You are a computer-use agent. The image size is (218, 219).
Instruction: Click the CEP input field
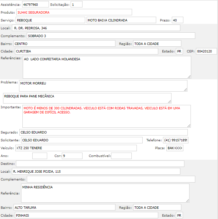pyautogui.click(x=206, y=51)
